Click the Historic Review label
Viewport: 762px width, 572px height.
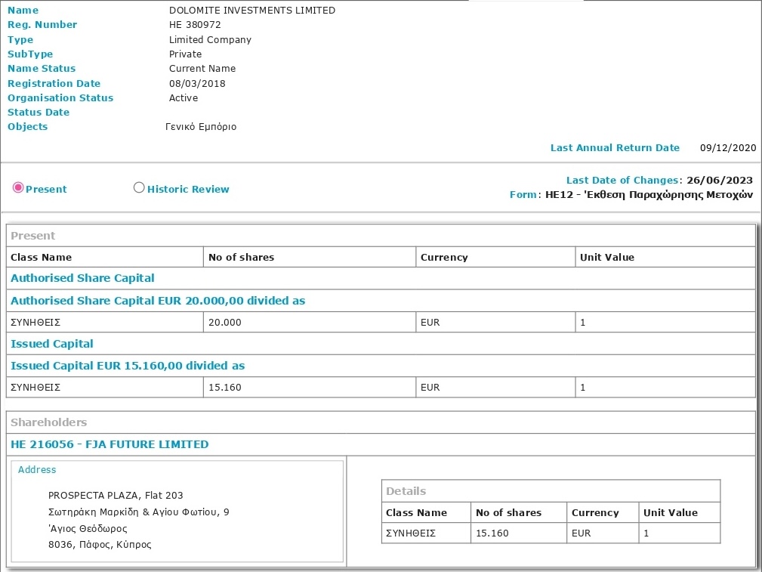click(188, 189)
